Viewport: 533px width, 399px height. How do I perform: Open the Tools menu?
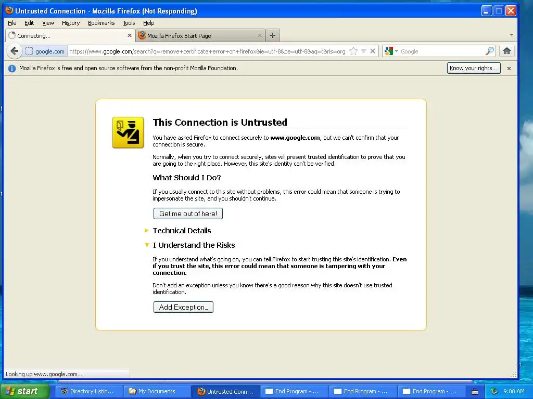point(129,23)
